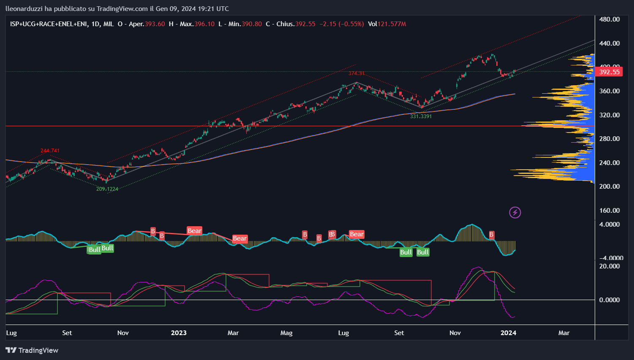Screen dimensions: 634x360
Task: Click the close value 392.55 in header
Action: [305, 24]
